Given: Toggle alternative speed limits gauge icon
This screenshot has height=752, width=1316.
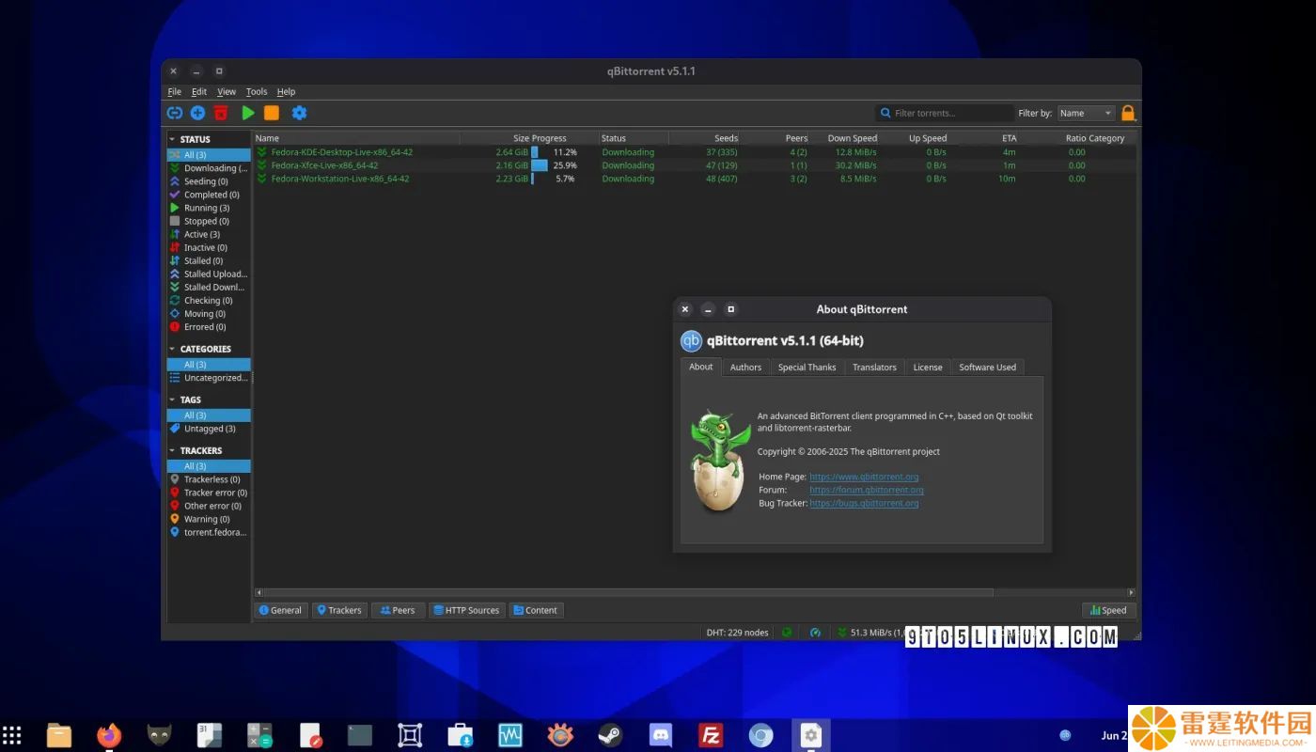Looking at the screenshot, I should point(815,633).
